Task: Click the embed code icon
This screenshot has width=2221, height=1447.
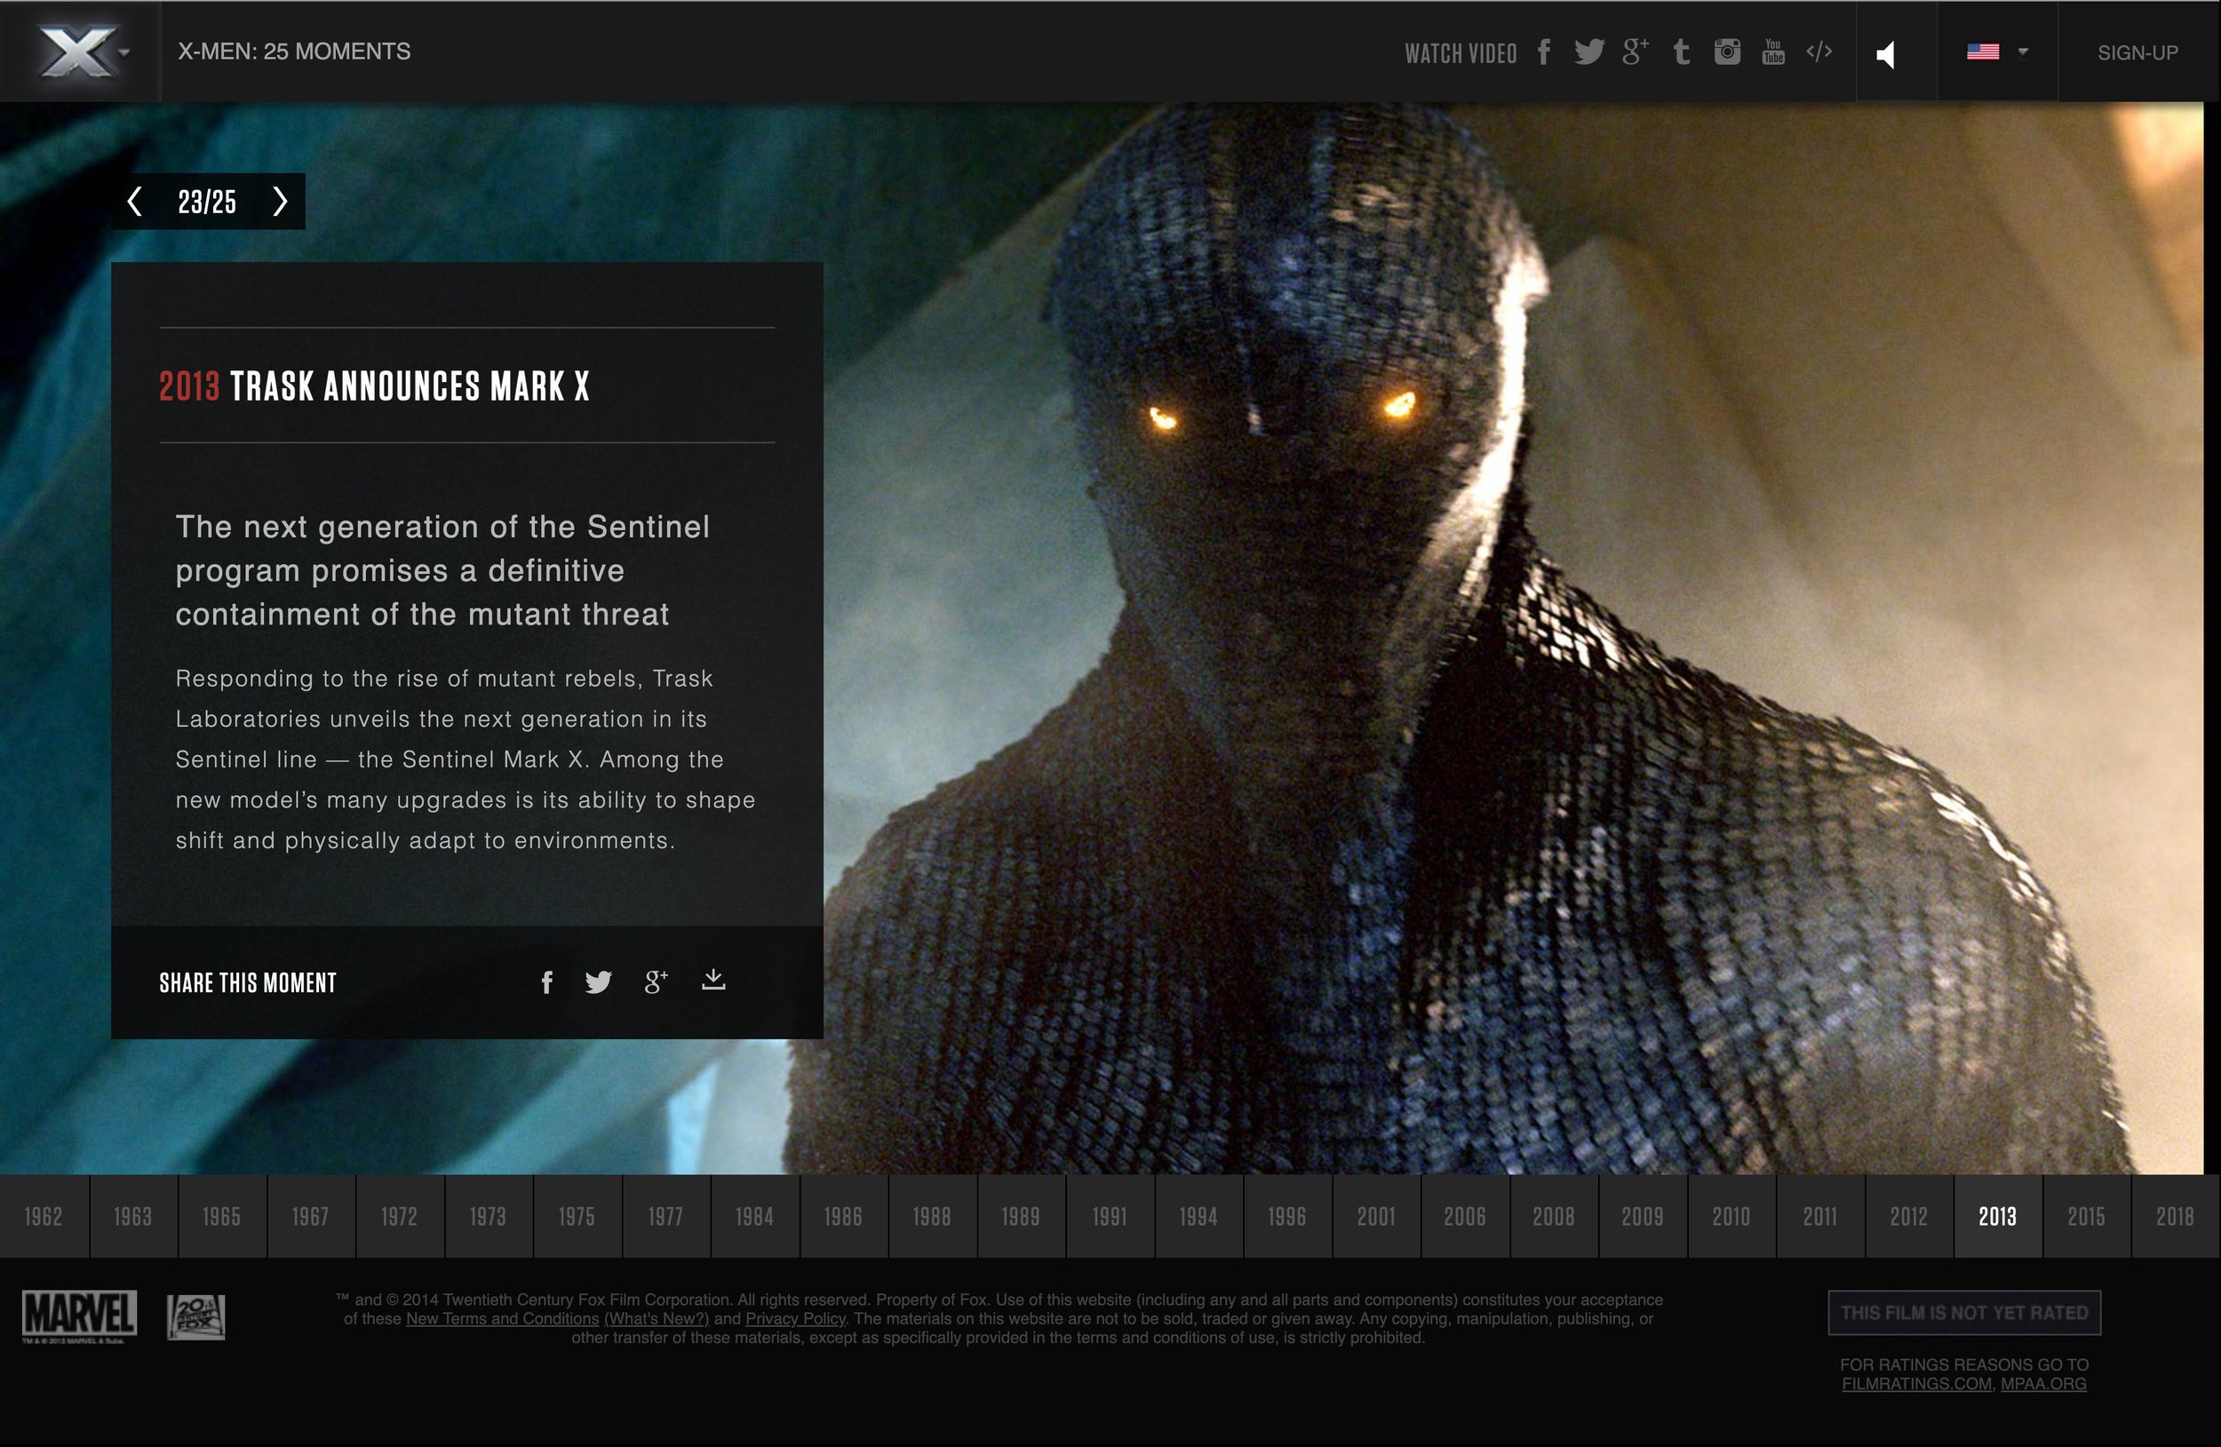Action: click(1819, 52)
